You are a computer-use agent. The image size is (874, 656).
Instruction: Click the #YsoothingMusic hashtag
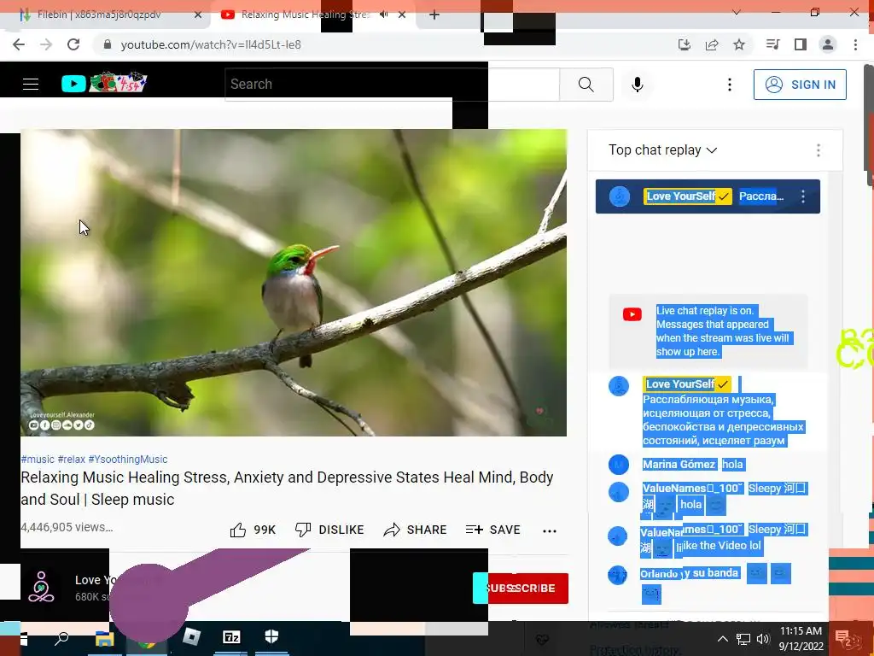coord(128,459)
